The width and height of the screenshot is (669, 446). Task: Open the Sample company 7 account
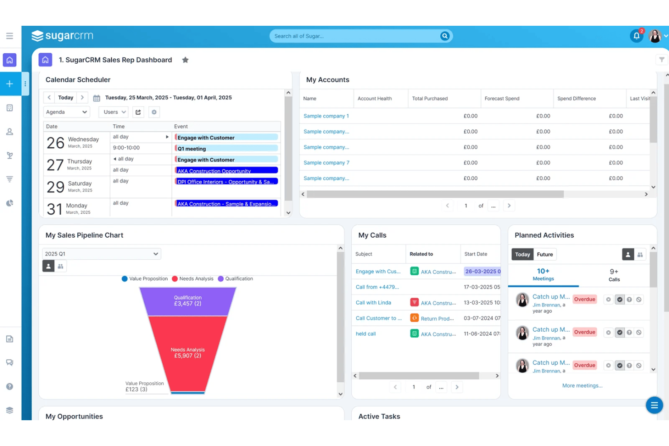tap(326, 163)
